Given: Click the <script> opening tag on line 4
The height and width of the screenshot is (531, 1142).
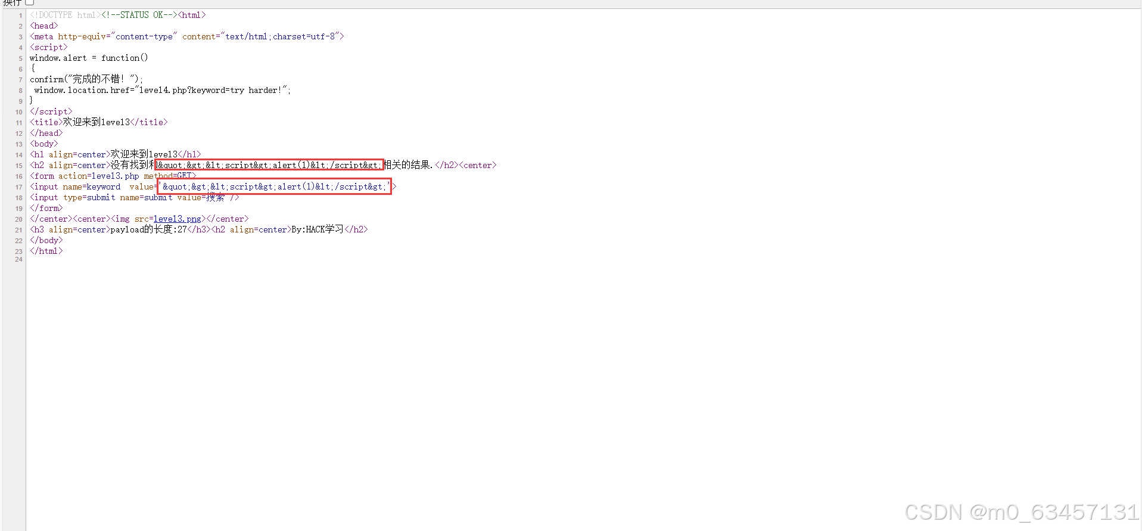Looking at the screenshot, I should coord(49,47).
